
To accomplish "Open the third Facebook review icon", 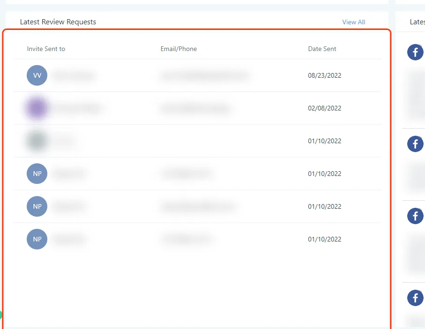I will tap(415, 216).
